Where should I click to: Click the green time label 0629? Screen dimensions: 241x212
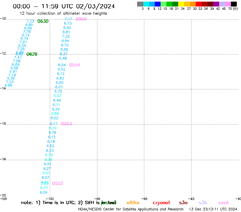[32, 54]
